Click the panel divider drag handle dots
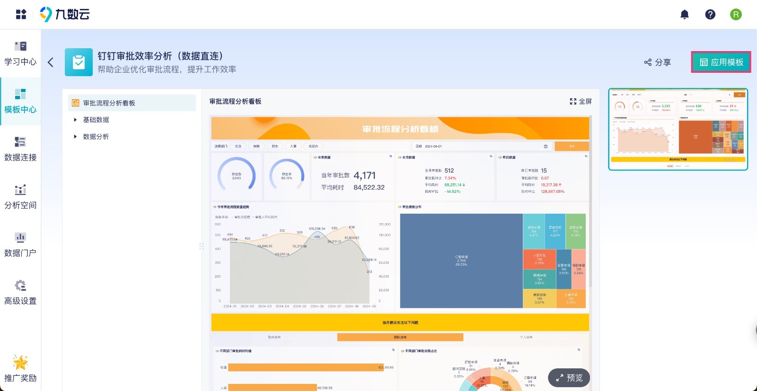 202,246
